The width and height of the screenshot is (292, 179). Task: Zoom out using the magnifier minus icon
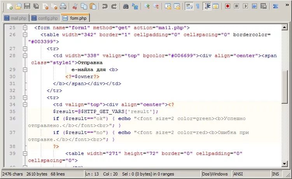(x=156, y=7)
